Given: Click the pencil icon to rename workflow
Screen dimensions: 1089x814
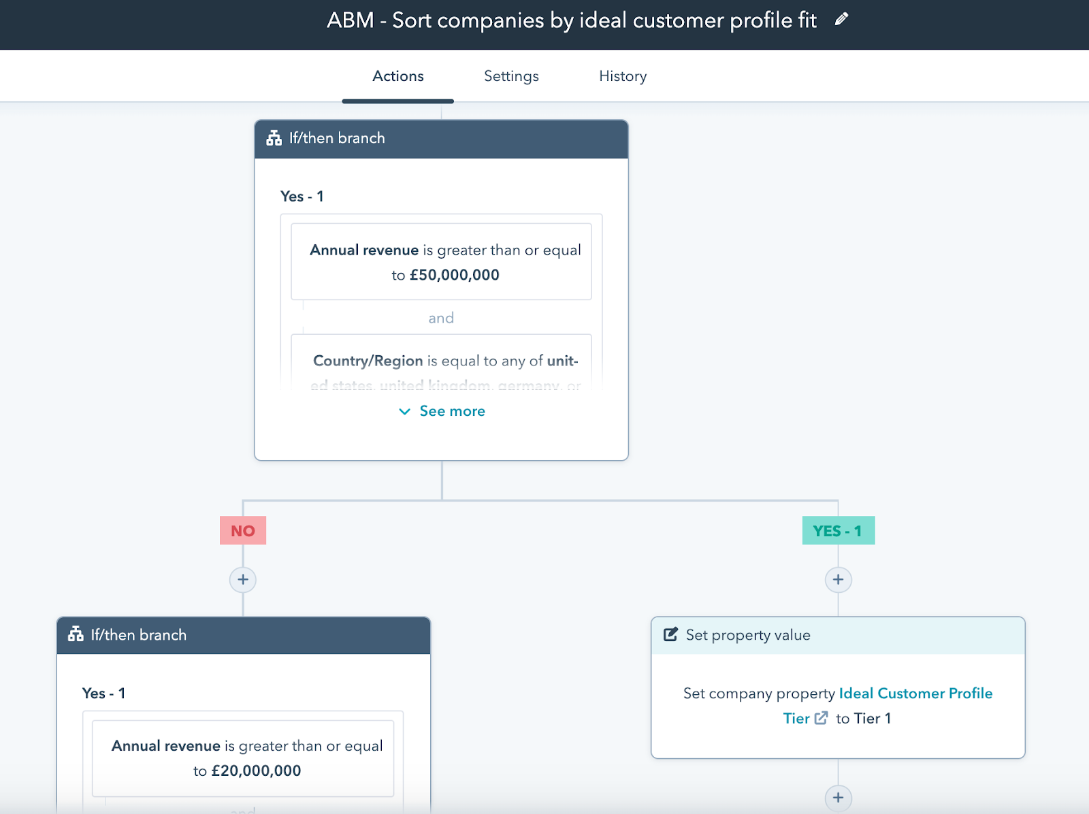Looking at the screenshot, I should coord(841,19).
